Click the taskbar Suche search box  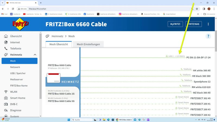(82, 120)
